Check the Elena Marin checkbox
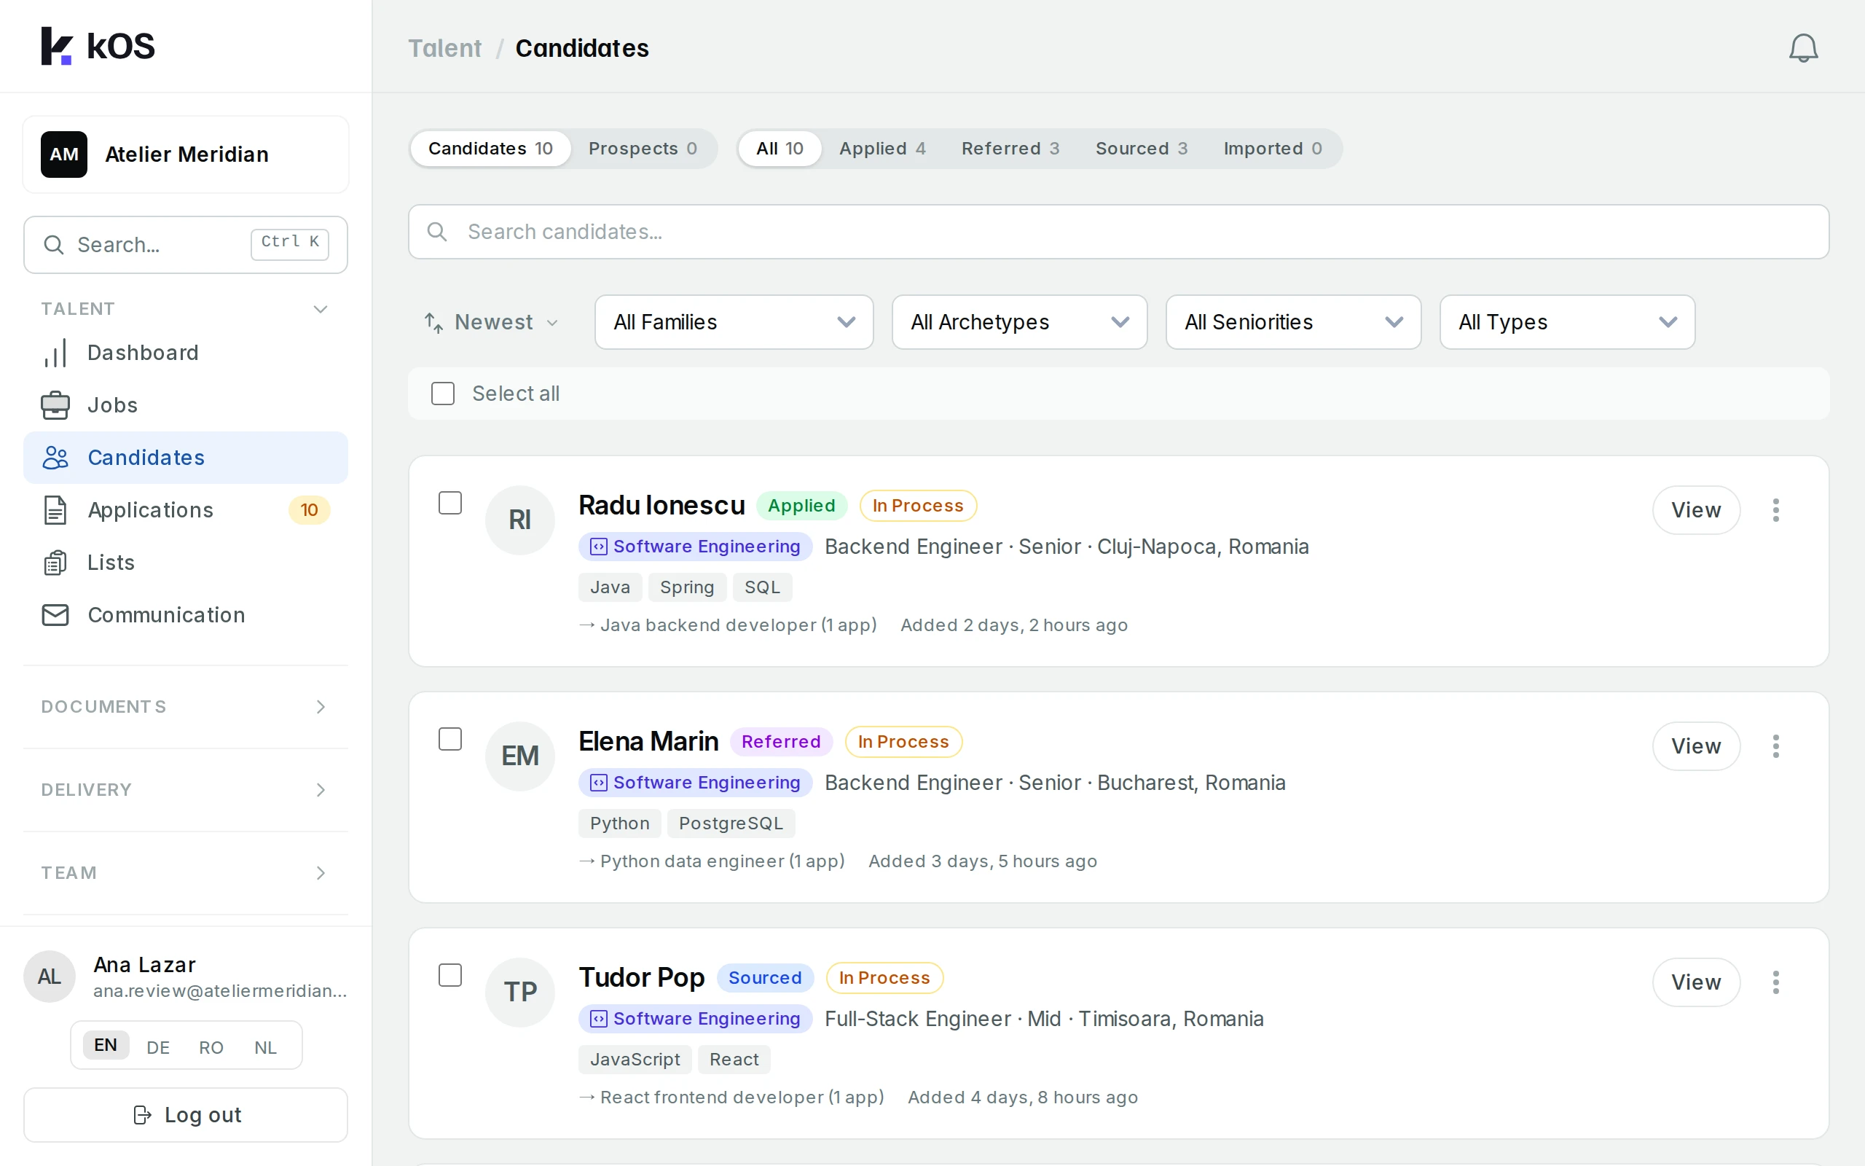The height and width of the screenshot is (1166, 1865). click(x=450, y=739)
